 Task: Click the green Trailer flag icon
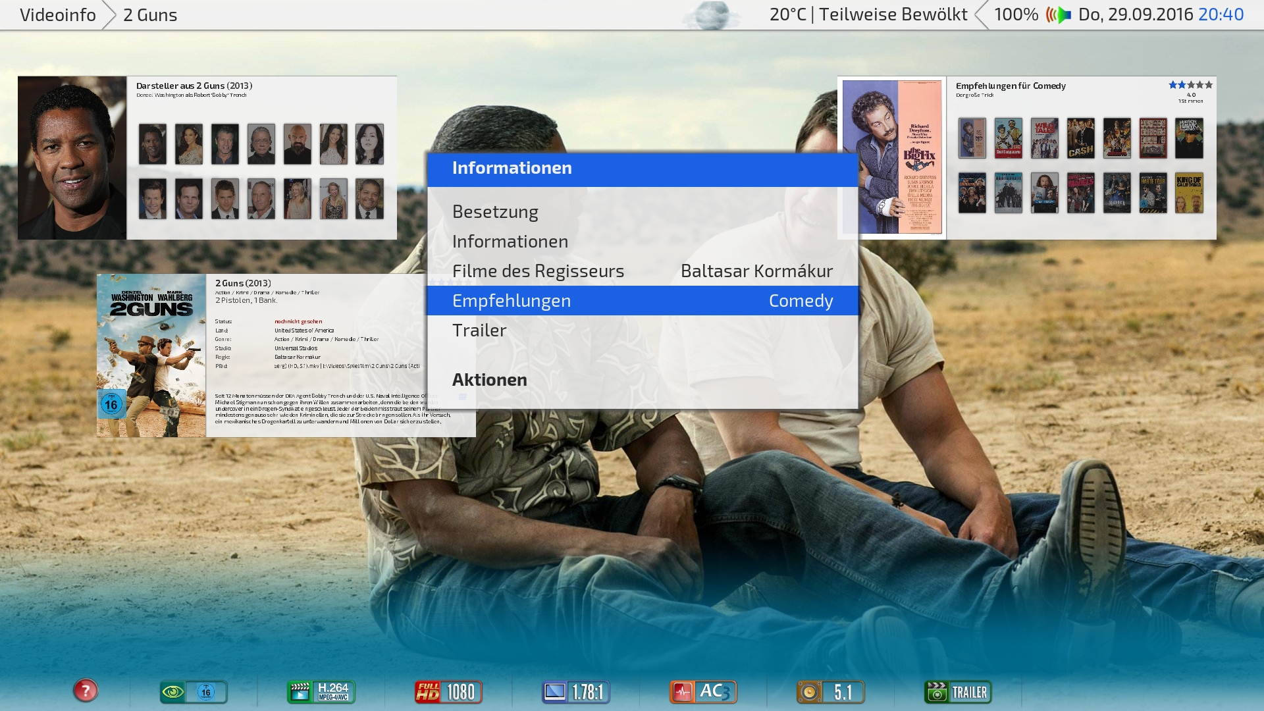point(958,692)
